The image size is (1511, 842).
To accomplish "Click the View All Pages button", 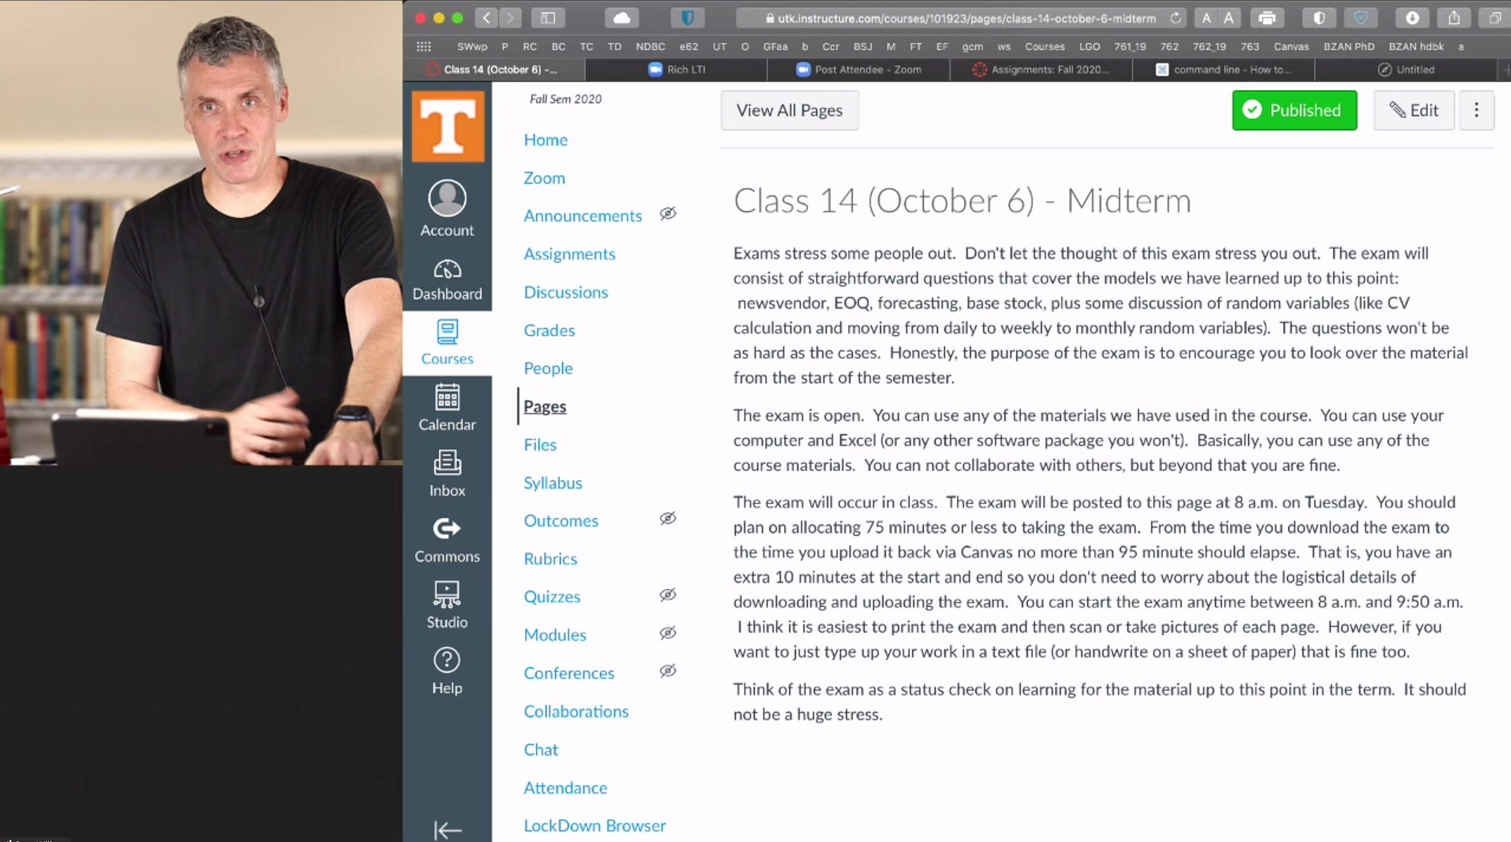I will click(x=789, y=110).
